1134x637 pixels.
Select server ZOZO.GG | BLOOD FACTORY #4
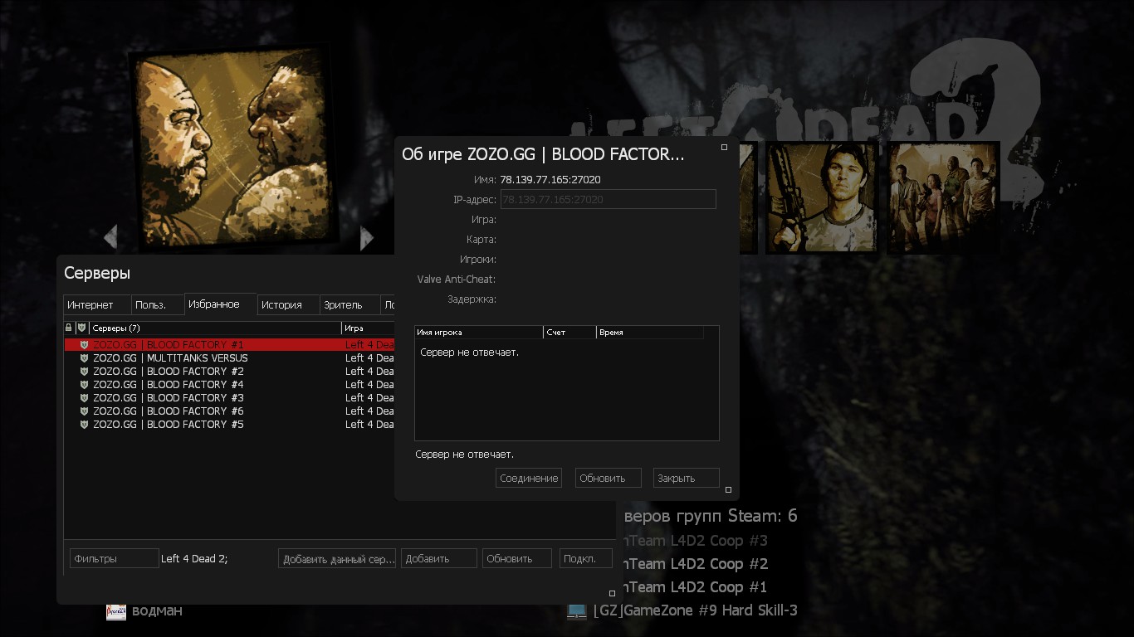[x=229, y=384]
